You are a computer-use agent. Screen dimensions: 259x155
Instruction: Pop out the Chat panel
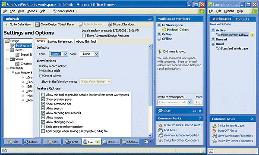194,111
